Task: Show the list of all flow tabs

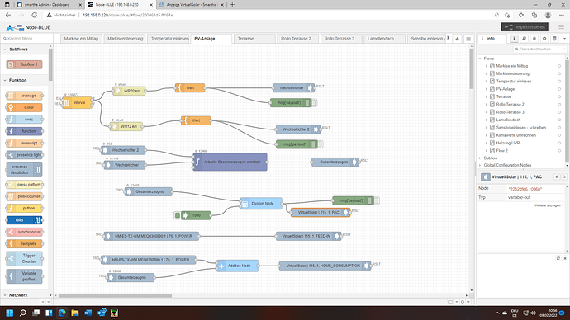Action: [468, 39]
